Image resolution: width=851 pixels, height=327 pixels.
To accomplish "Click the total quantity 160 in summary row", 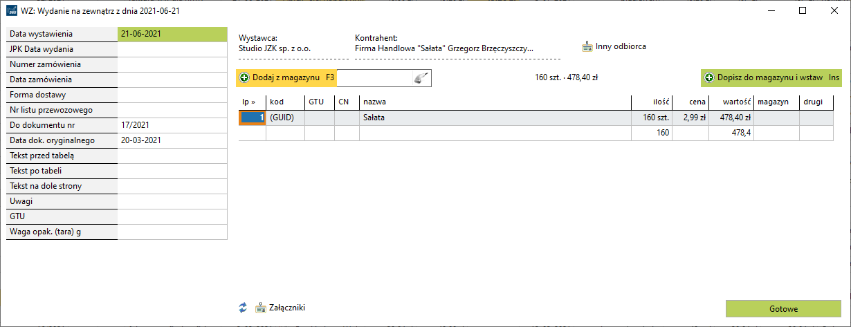I will 651,133.
